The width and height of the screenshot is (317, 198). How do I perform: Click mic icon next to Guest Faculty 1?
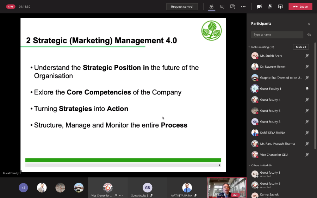pos(307,89)
